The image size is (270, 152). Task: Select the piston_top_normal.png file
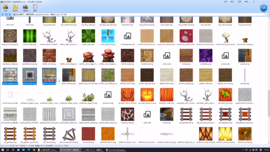[x=88, y=76]
